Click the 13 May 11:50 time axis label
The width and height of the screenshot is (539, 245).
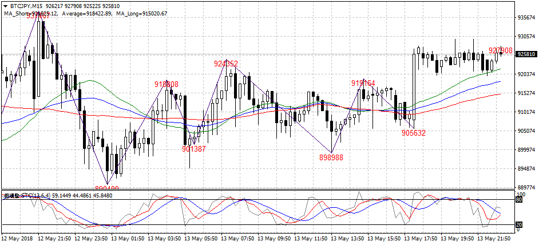point(313,238)
